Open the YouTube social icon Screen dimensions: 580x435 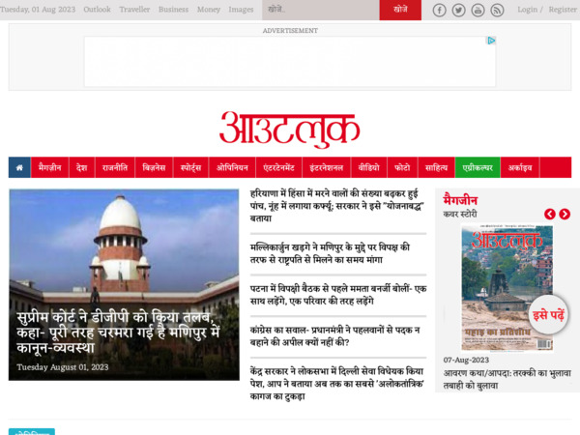(x=478, y=11)
